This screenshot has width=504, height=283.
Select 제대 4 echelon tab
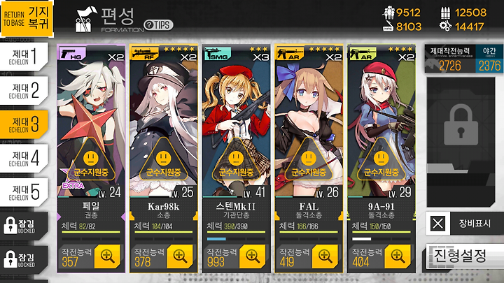pos(24,159)
